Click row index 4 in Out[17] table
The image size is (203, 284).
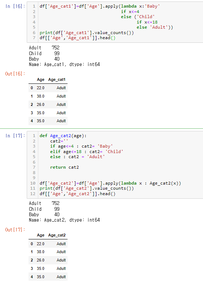[x=32, y=277]
